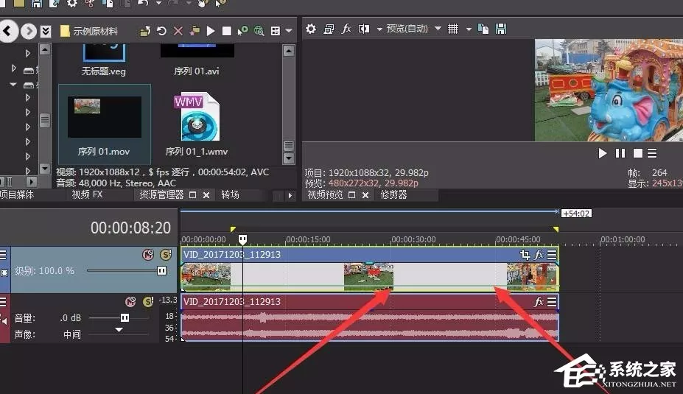This screenshot has width=683, height=394.
Task: Open the video clip's event FX icon
Action: click(539, 255)
